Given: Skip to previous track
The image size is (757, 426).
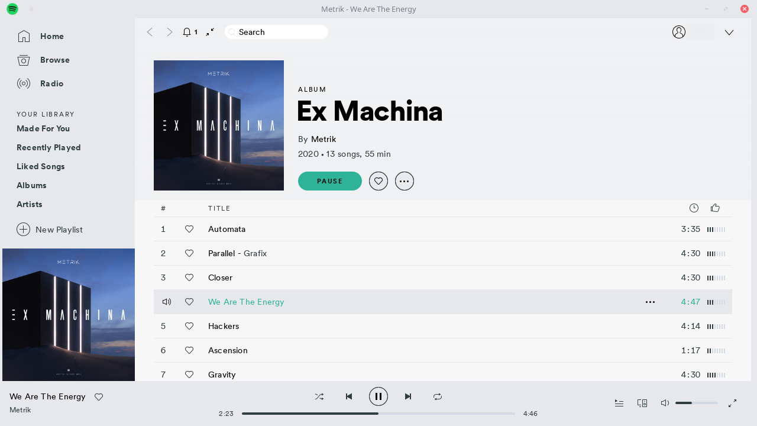Looking at the screenshot, I should coord(349,396).
